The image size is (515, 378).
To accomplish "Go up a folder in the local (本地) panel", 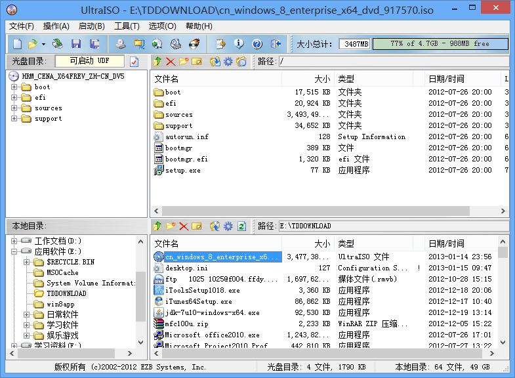I will [157, 226].
